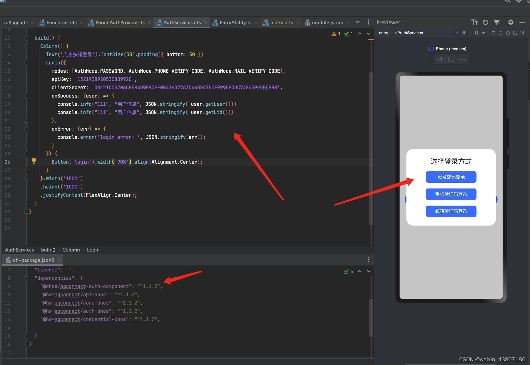Close the index.d.ts tab
The width and height of the screenshot is (530, 365).
pos(298,23)
